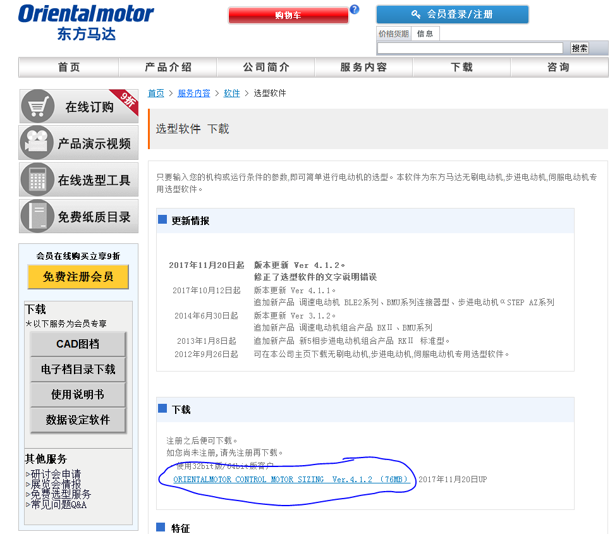The image size is (610, 534).
Task: Open 会员登录/注册 member login button
Action: [x=452, y=15]
